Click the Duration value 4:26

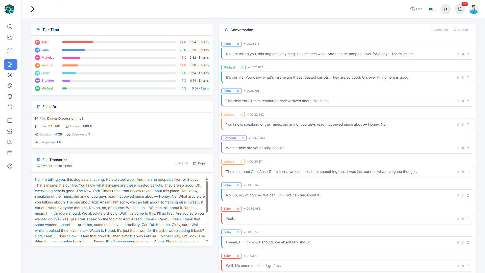(x=58, y=134)
